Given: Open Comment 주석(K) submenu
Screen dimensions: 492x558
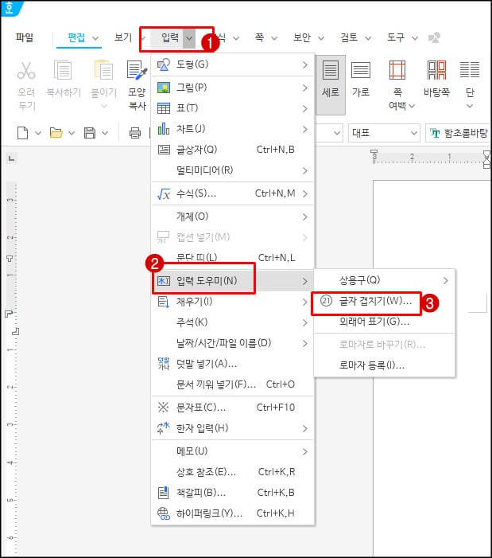Looking at the screenshot, I should pos(233,322).
